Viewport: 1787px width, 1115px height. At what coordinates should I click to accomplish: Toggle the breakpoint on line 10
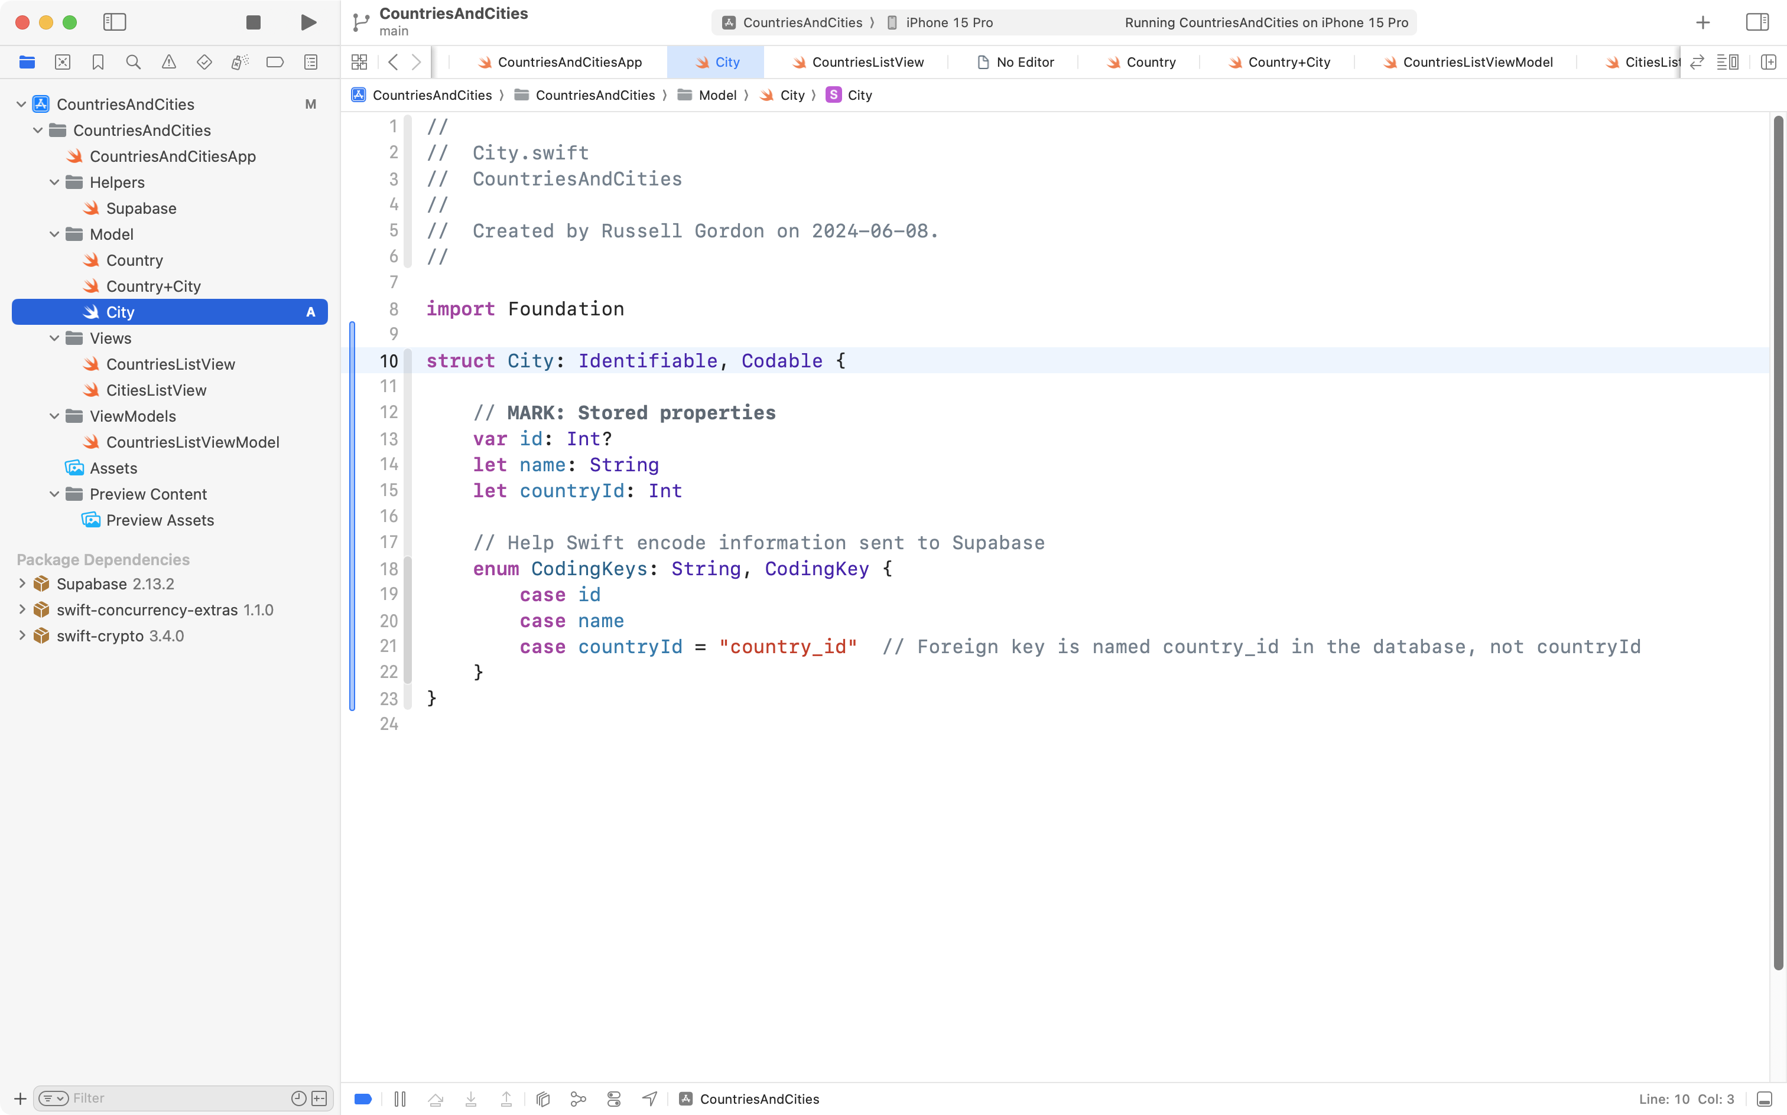click(x=389, y=361)
